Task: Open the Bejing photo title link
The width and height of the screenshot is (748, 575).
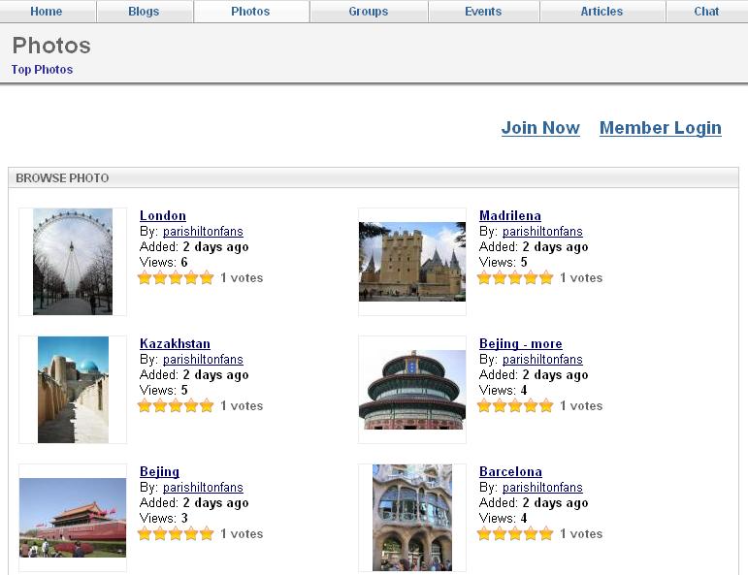Action: click(x=159, y=471)
